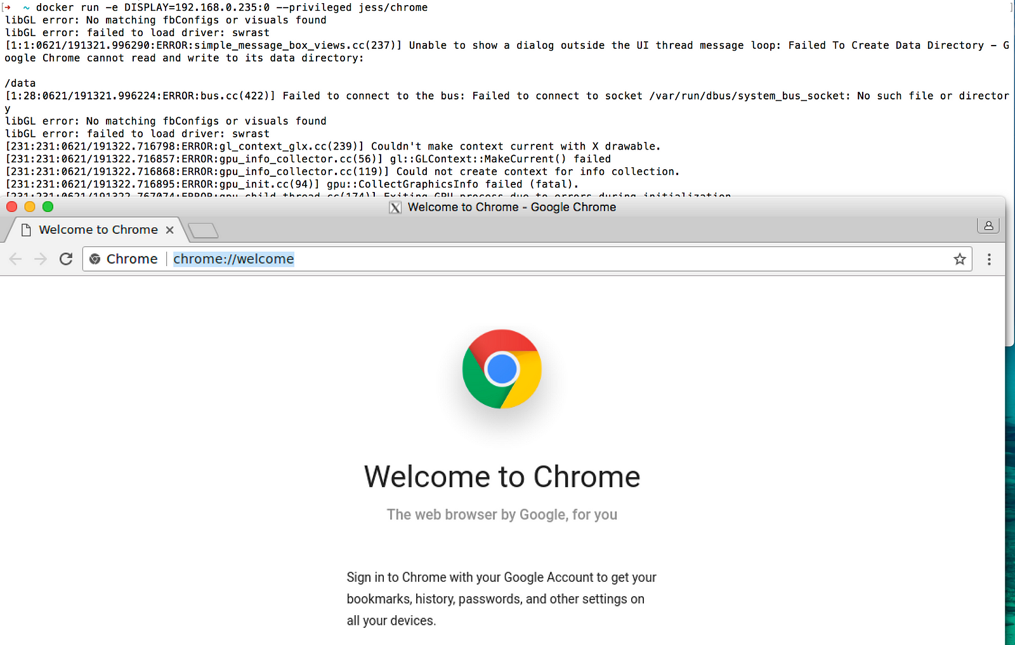
Task: Click the '/data' line in the terminal
Action: click(x=20, y=83)
